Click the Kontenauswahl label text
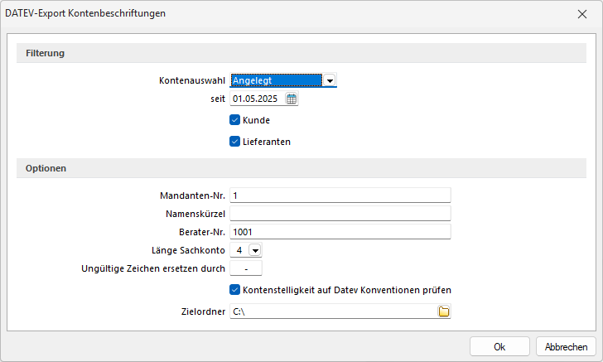Image resolution: width=603 pixels, height=362 pixels. coord(192,80)
